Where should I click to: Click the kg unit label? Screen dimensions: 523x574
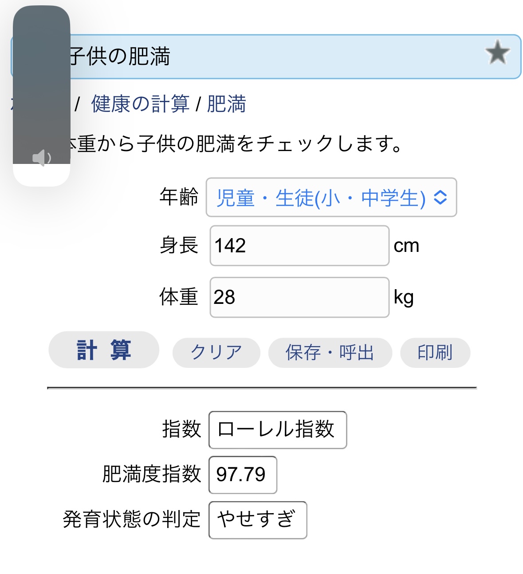coord(404,297)
